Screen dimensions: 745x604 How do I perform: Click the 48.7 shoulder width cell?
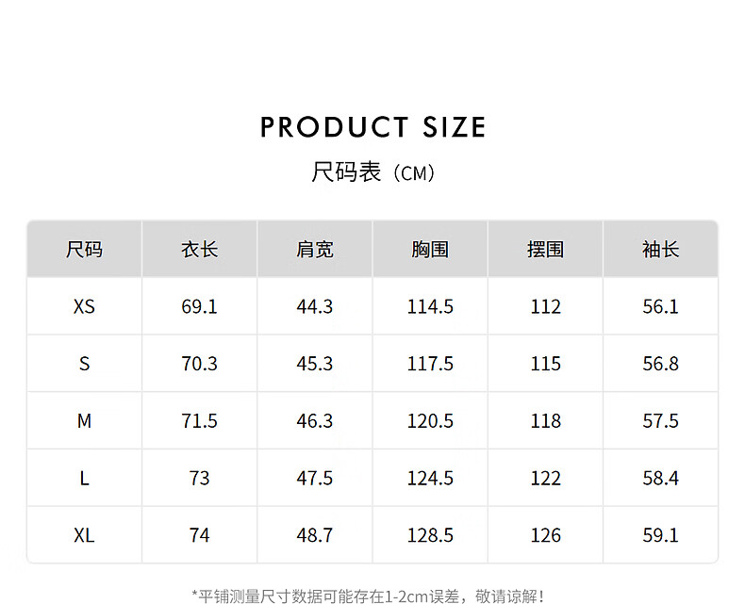pyautogui.click(x=315, y=535)
